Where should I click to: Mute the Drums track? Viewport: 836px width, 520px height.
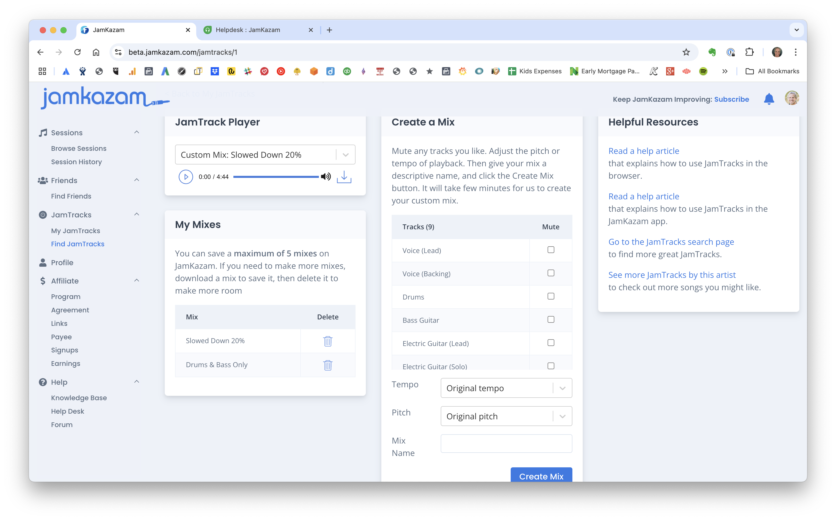[x=550, y=296]
